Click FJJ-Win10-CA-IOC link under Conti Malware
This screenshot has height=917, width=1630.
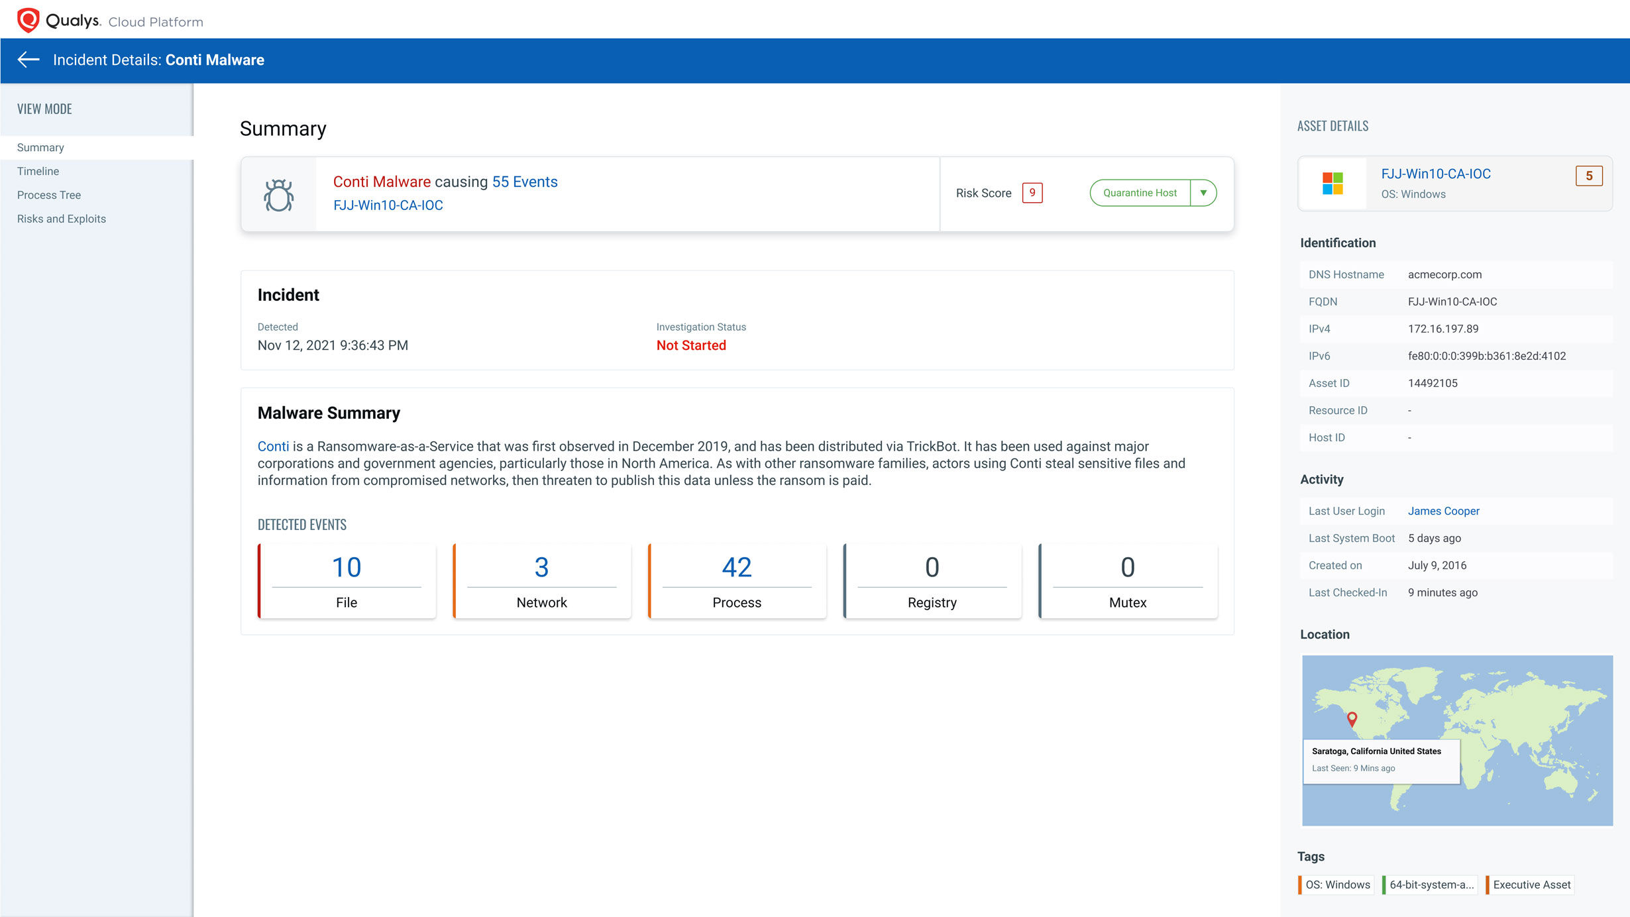click(x=388, y=205)
